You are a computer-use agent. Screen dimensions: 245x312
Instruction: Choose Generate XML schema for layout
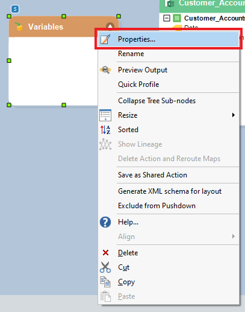[x=170, y=191]
